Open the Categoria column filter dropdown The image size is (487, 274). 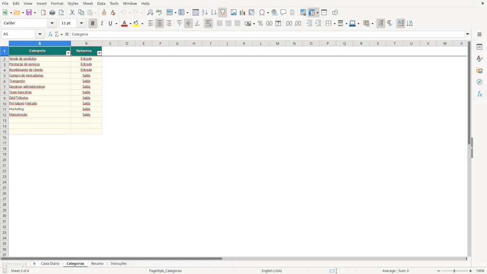coord(68,53)
